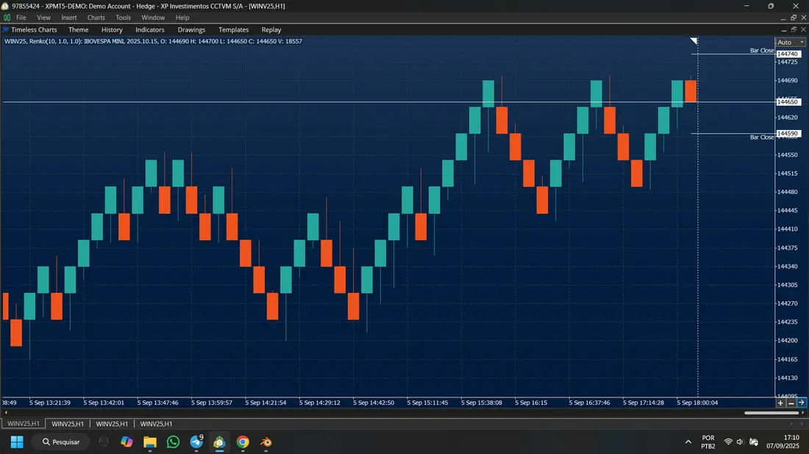Screen dimensions: 809x454
Task: Click the tabs scroll-left arrow by the chart tabs
Action: (x=791, y=424)
